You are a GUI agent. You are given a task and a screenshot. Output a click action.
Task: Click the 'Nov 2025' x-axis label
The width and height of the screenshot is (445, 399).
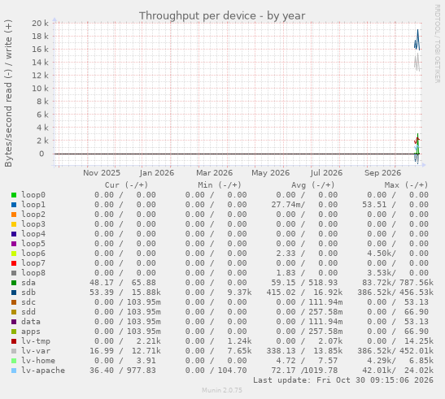(102, 173)
